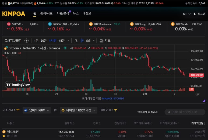
Task: Click the BINANCE:BTCUSDT link
Action: pyautogui.click(x=113, y=99)
